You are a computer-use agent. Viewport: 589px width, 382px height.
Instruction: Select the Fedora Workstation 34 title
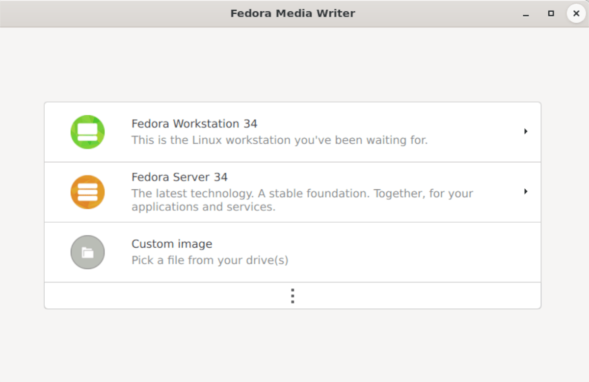point(194,124)
